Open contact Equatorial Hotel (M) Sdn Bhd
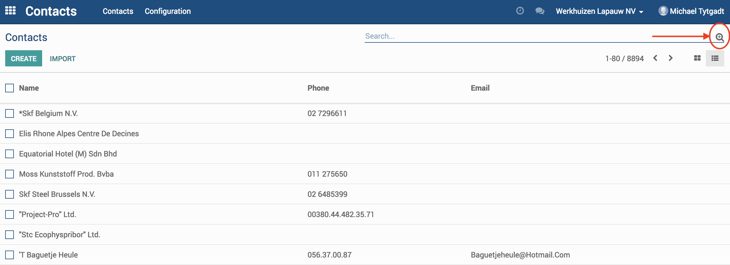The width and height of the screenshot is (730, 265). pos(68,154)
